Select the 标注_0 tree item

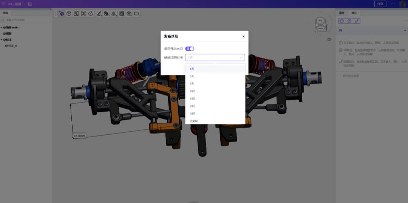coord(11,46)
